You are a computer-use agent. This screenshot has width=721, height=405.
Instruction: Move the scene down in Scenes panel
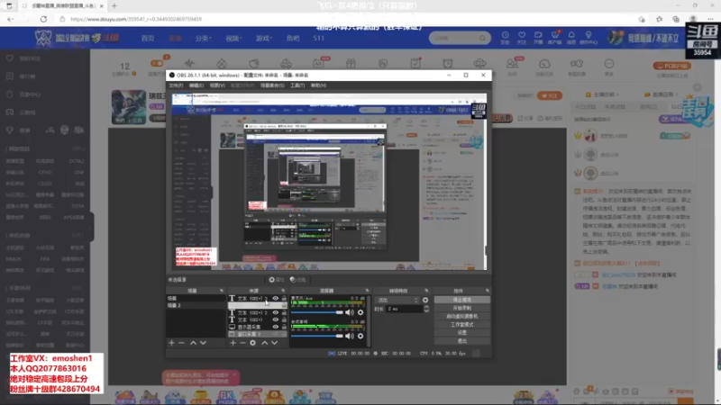pyautogui.click(x=204, y=343)
